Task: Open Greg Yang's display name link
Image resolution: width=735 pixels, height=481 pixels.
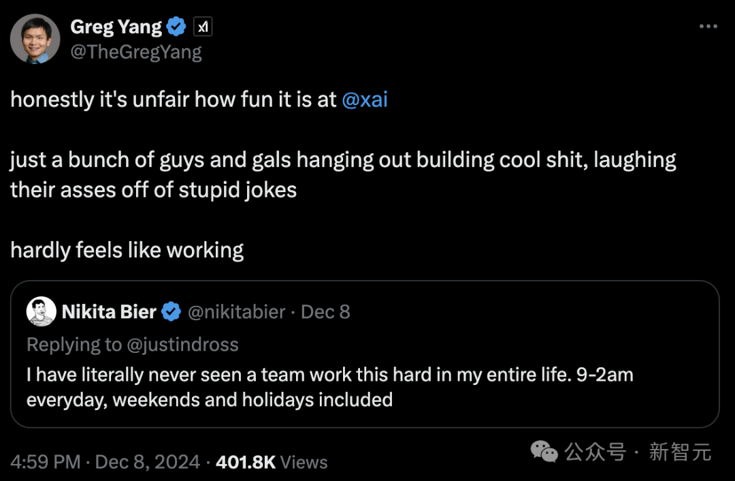Action: pos(116,27)
